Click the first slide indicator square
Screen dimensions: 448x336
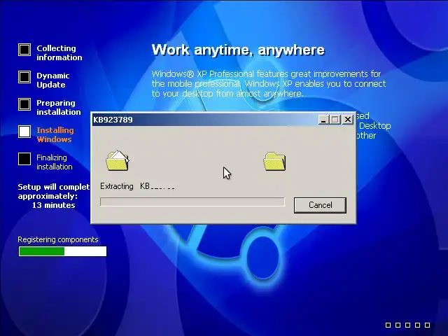click(388, 325)
